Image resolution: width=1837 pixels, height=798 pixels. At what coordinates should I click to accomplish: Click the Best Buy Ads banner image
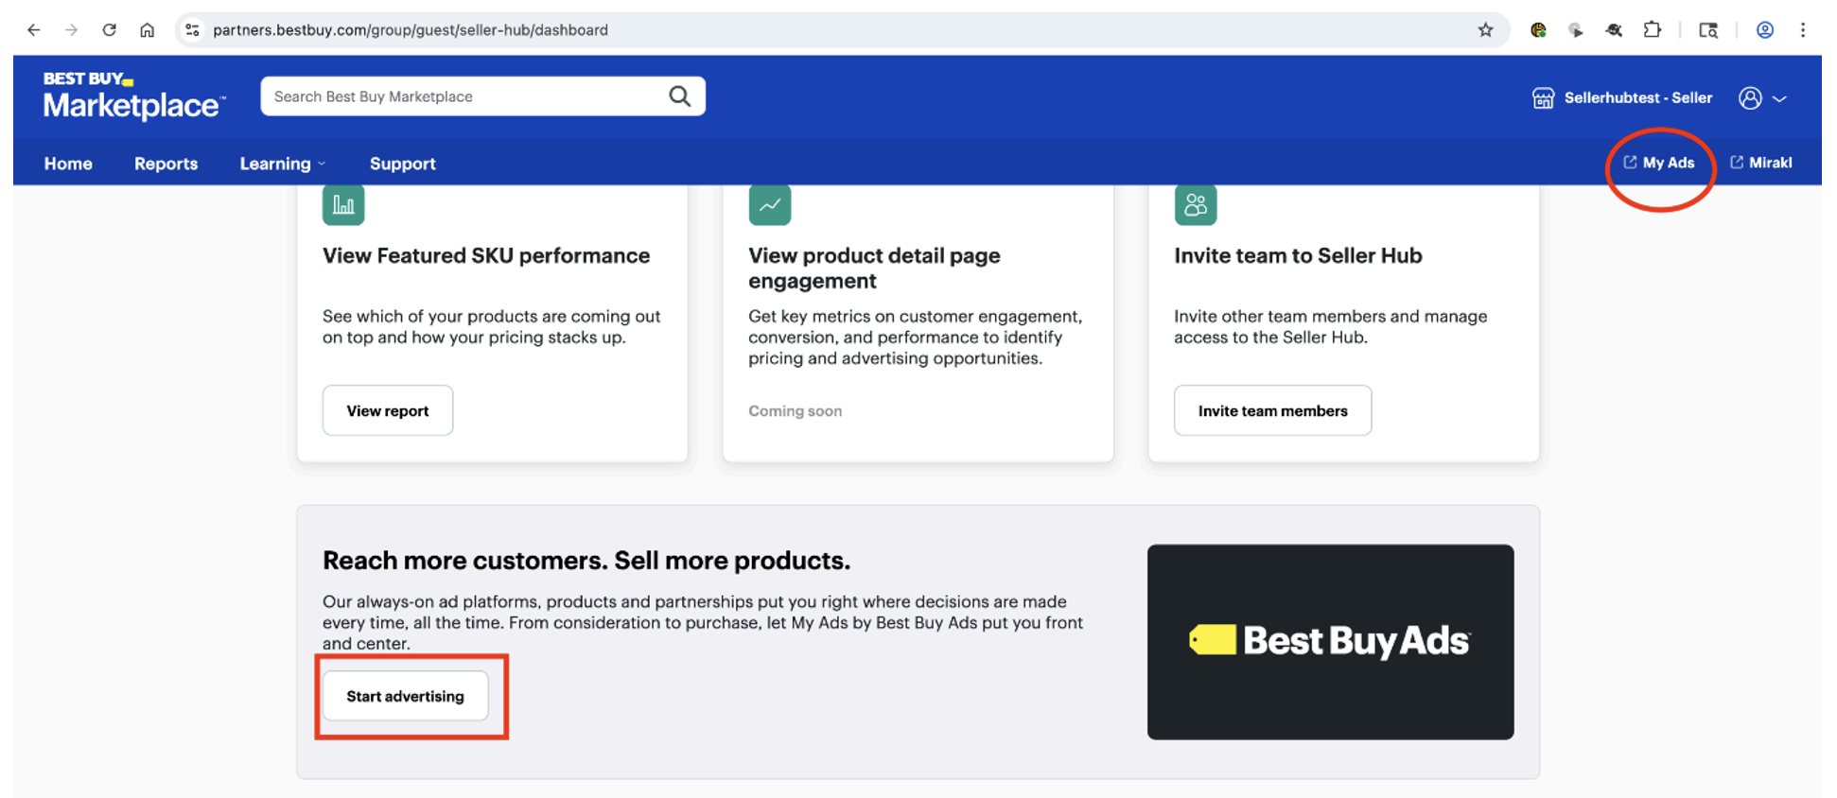(1330, 642)
